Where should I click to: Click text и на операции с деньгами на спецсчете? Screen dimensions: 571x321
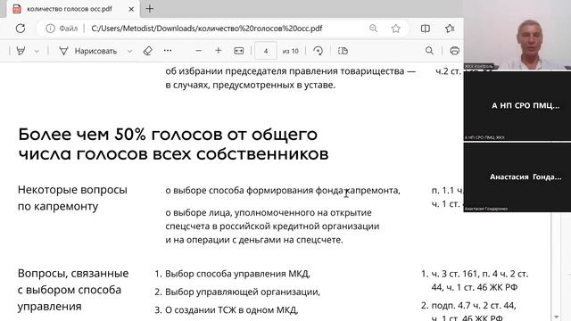[x=254, y=240]
